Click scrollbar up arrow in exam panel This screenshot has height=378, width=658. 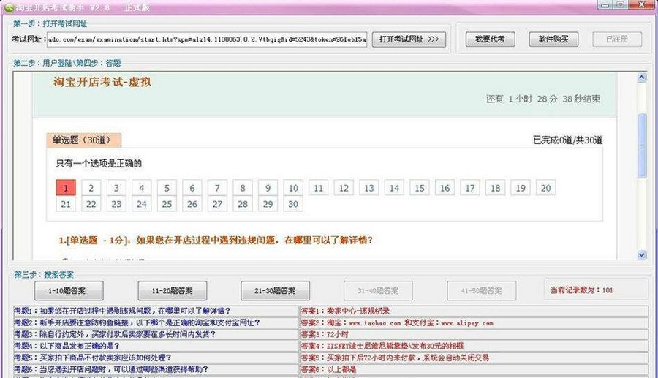click(x=642, y=76)
